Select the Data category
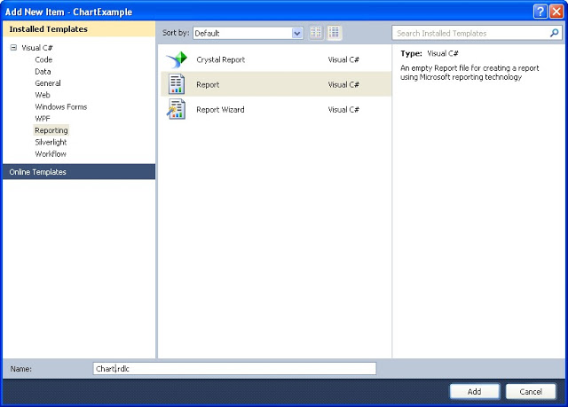The image size is (568, 407). point(43,72)
